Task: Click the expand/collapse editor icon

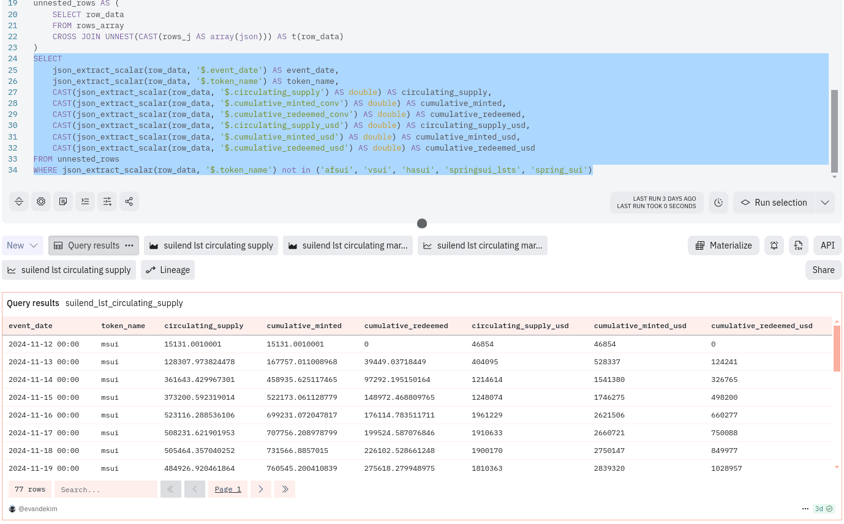Action: [x=19, y=201]
